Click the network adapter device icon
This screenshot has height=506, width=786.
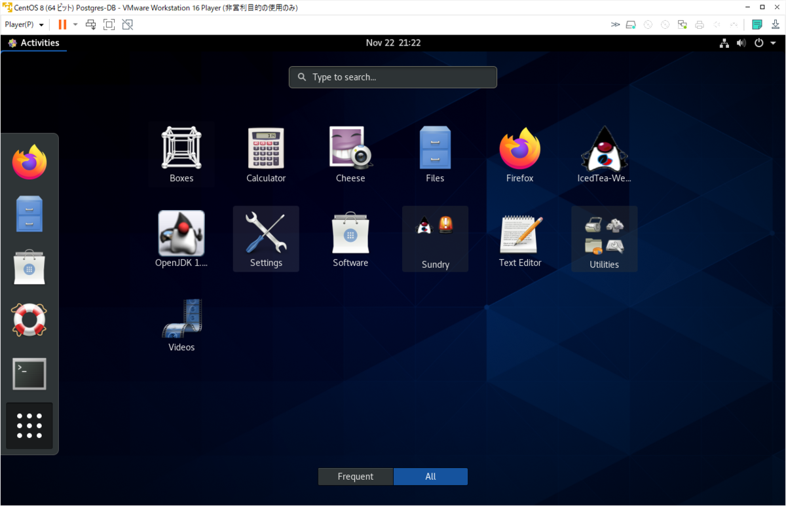click(683, 24)
